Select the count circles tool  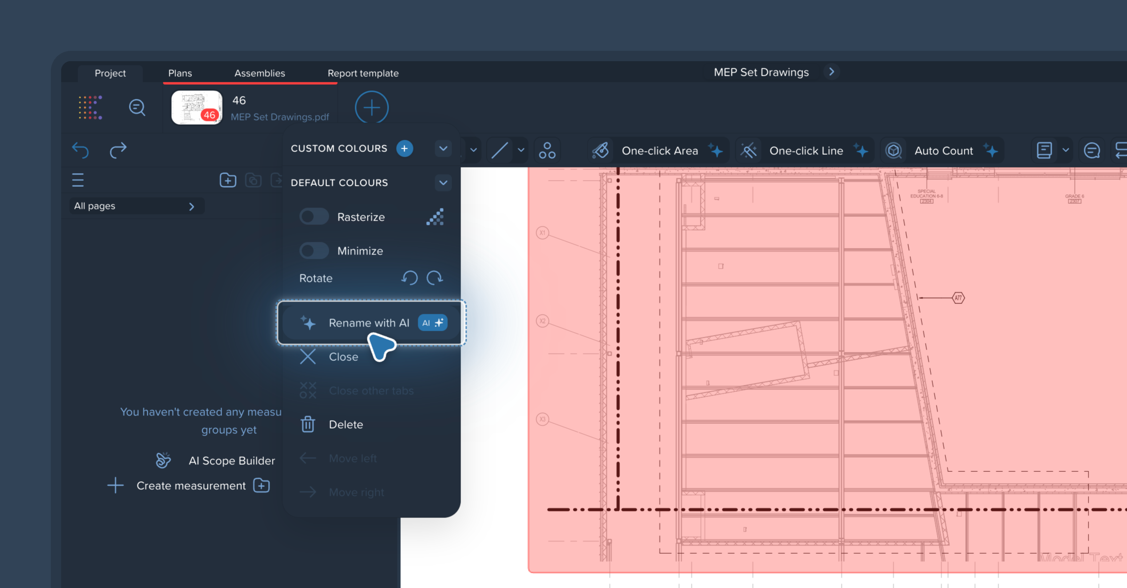[x=547, y=151]
